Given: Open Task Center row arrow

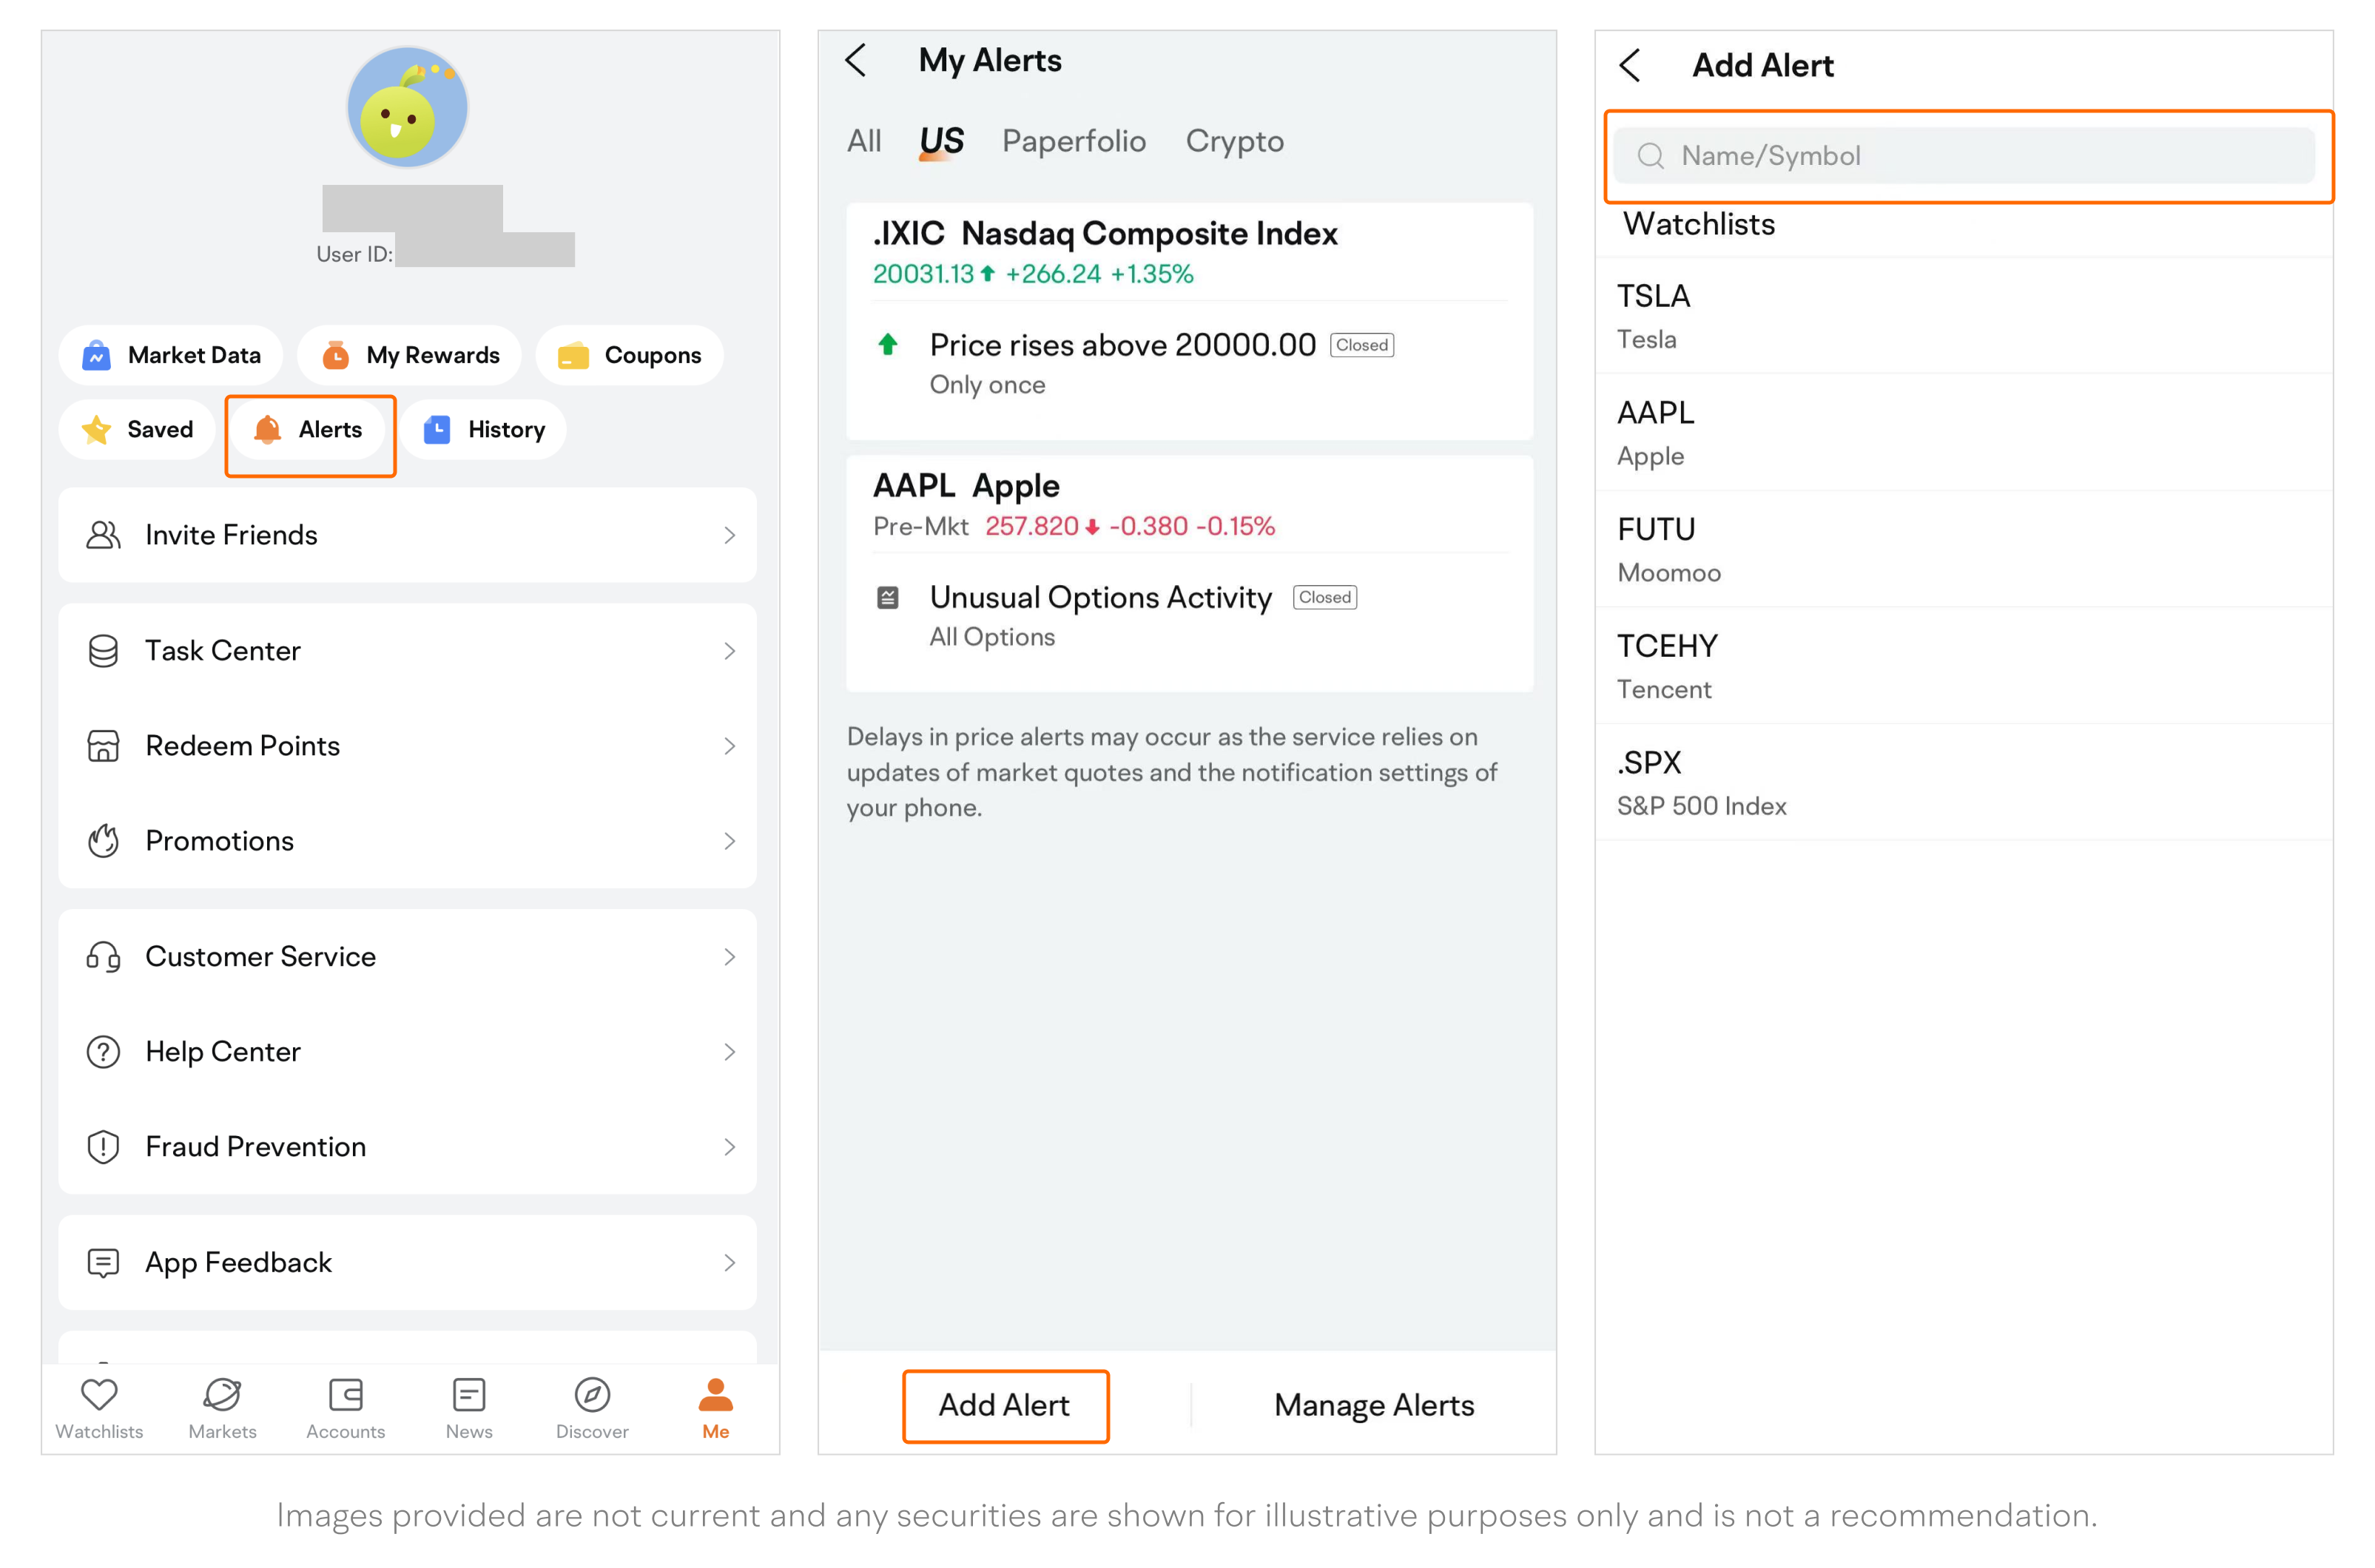Looking at the screenshot, I should tap(730, 651).
